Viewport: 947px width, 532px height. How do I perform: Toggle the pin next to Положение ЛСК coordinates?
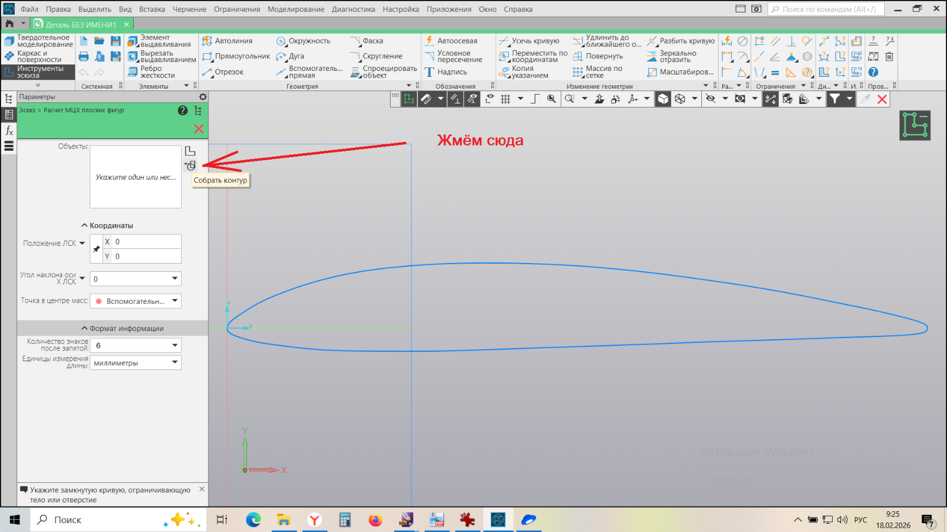96,249
